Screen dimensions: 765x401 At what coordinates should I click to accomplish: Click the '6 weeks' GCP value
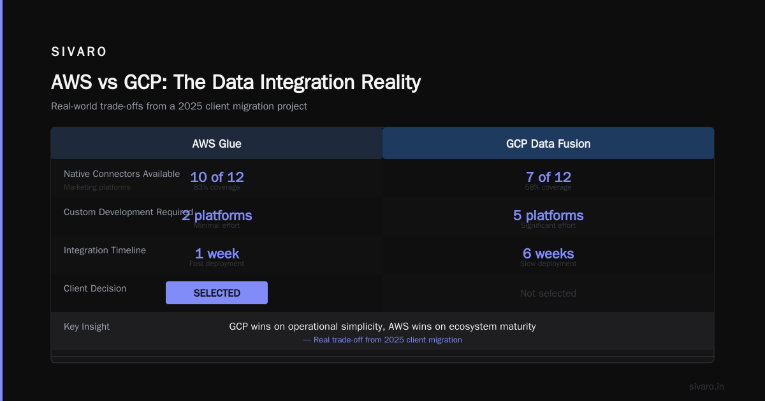[548, 253]
